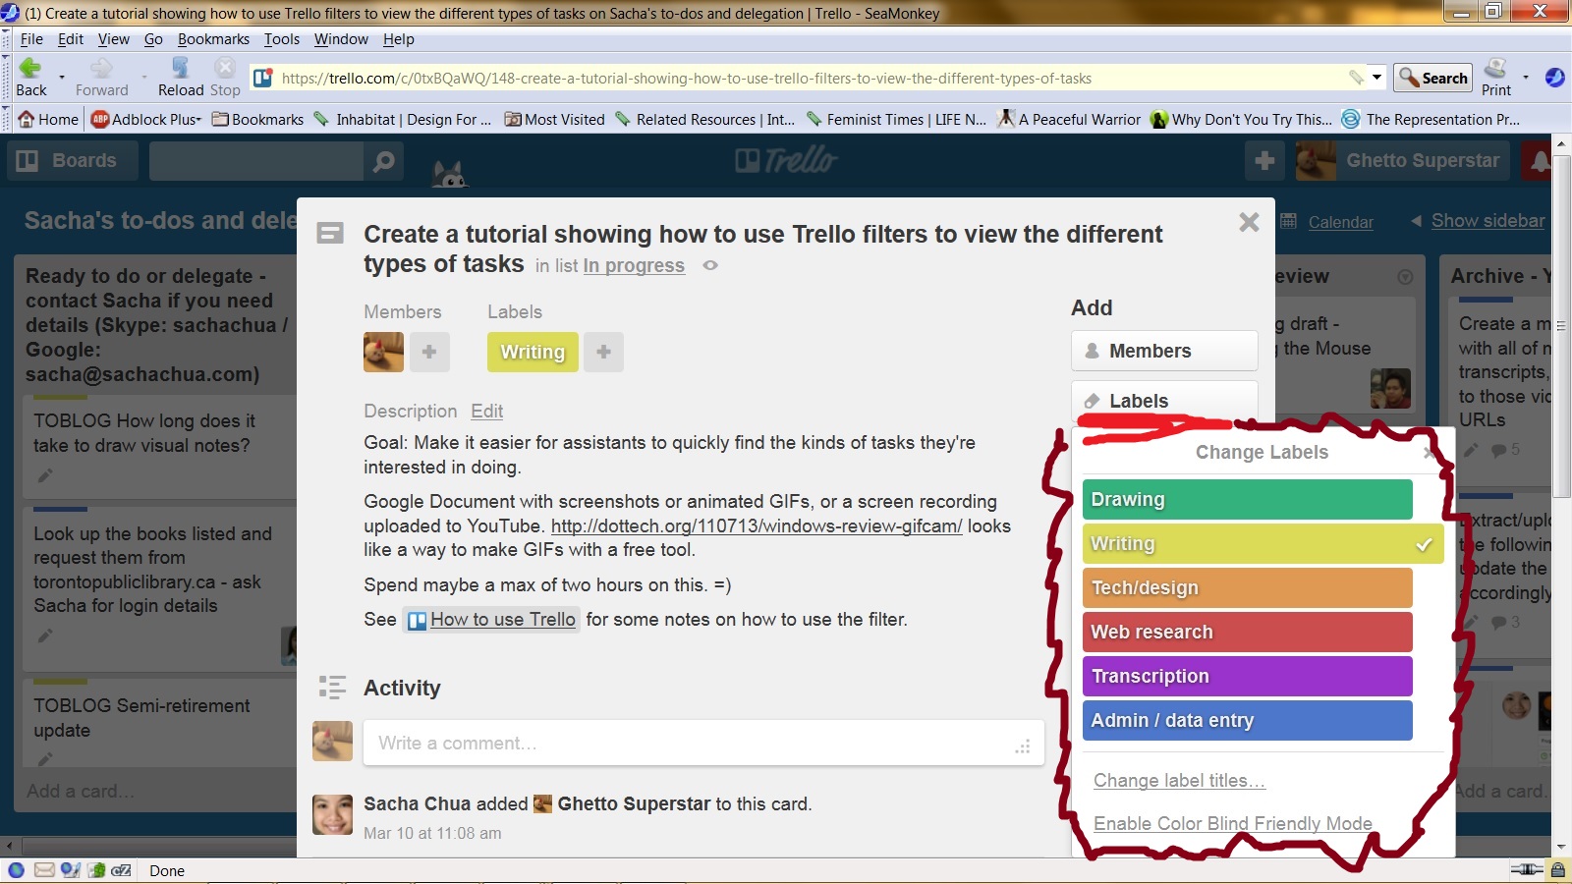Image resolution: width=1572 pixels, height=884 pixels.
Task: Toggle the Writing label off
Action: (1263, 543)
